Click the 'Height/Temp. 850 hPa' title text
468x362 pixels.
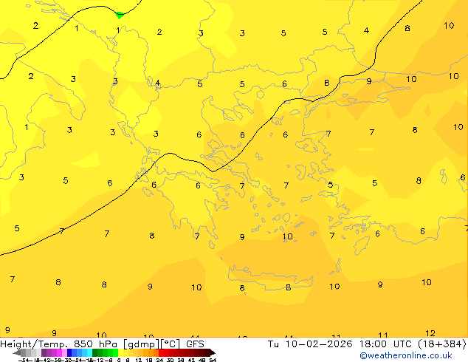coord(58,344)
